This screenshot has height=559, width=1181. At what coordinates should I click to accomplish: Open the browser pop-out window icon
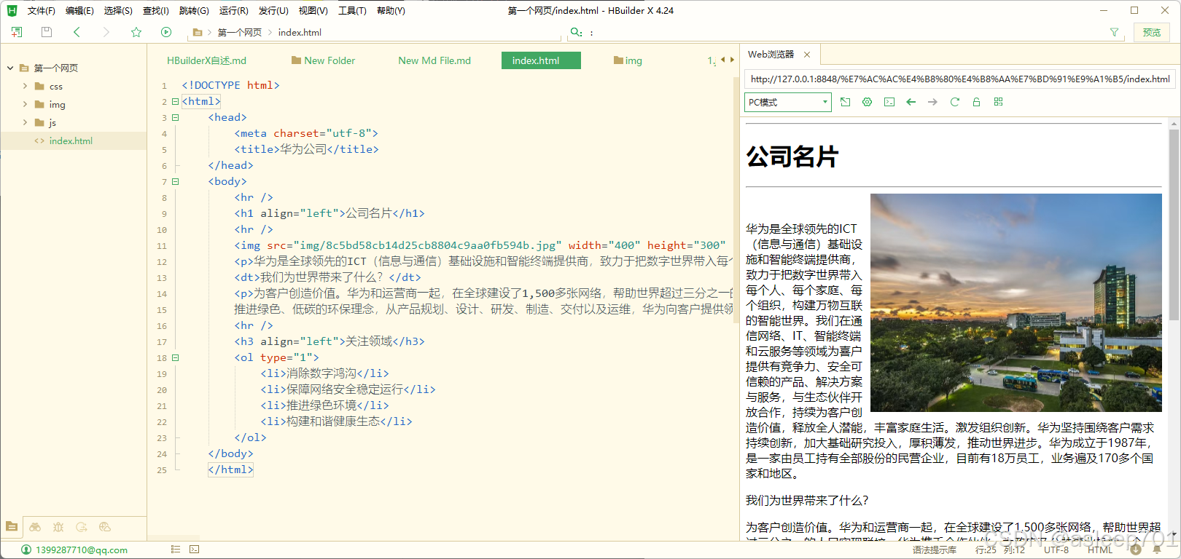pyautogui.click(x=846, y=102)
